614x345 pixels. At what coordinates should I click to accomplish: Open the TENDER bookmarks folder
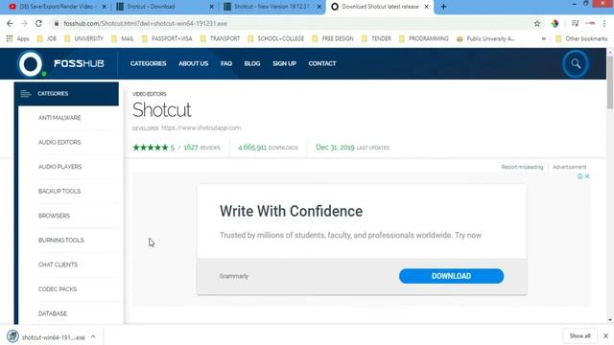tap(376, 38)
